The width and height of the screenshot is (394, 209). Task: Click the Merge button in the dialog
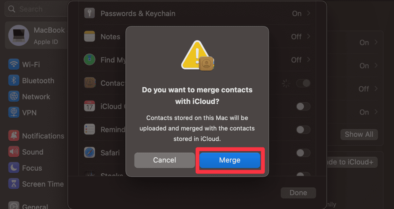point(230,160)
